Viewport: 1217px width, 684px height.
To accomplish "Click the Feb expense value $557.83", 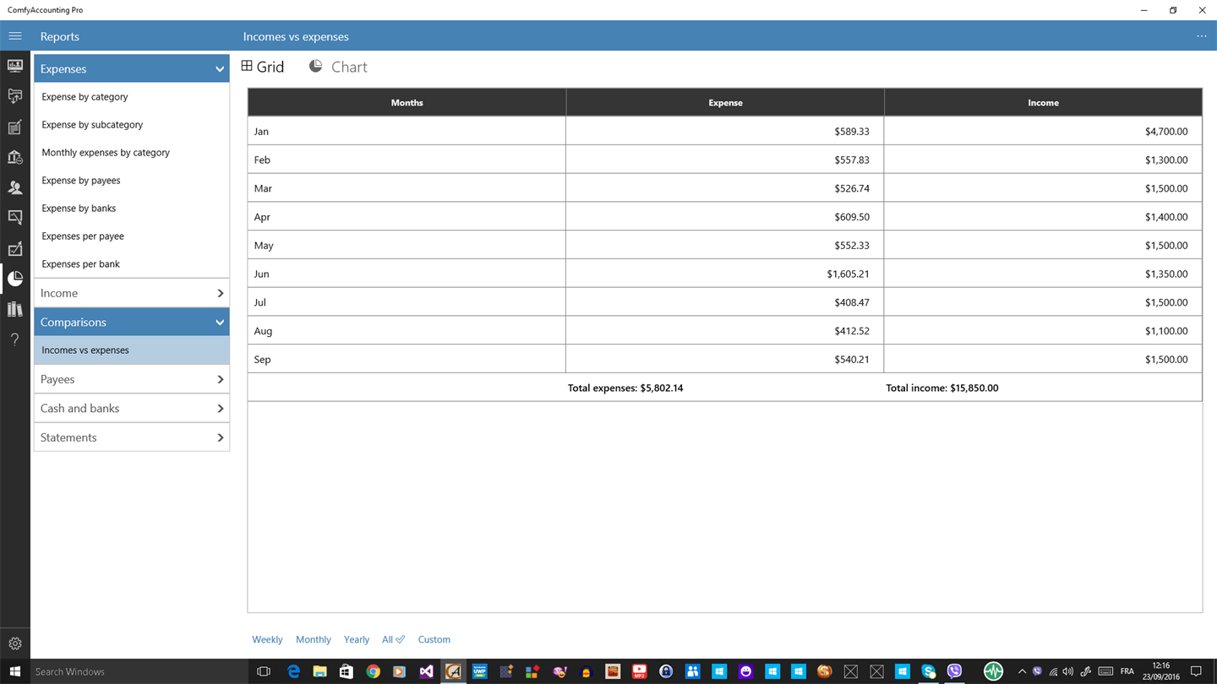I will coord(852,160).
